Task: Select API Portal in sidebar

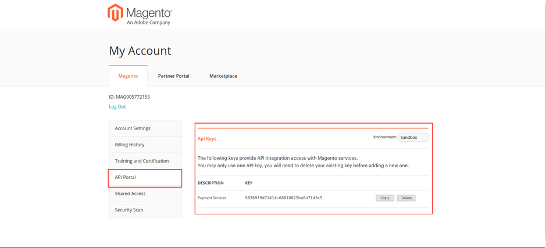Action: pyautogui.click(x=145, y=177)
